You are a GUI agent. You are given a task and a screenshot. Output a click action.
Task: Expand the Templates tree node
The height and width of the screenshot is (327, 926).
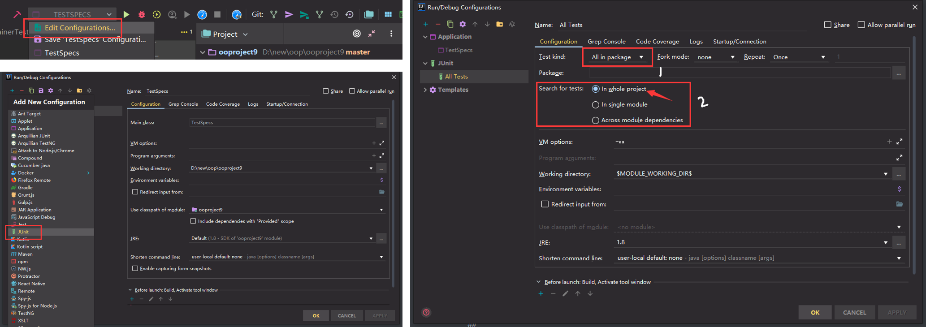(x=425, y=90)
